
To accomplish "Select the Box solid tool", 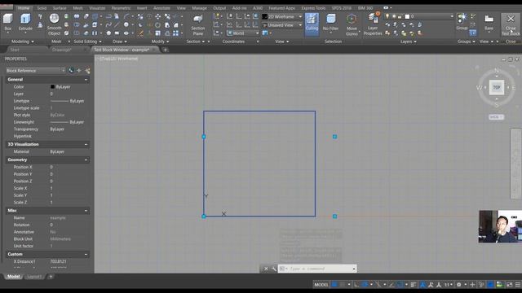I will click(7, 22).
